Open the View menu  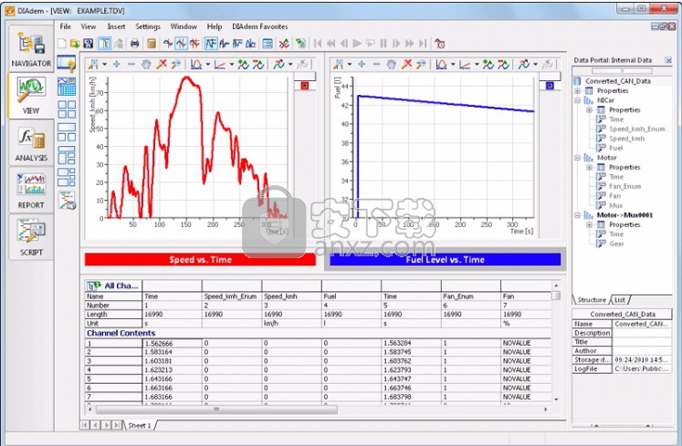[89, 26]
